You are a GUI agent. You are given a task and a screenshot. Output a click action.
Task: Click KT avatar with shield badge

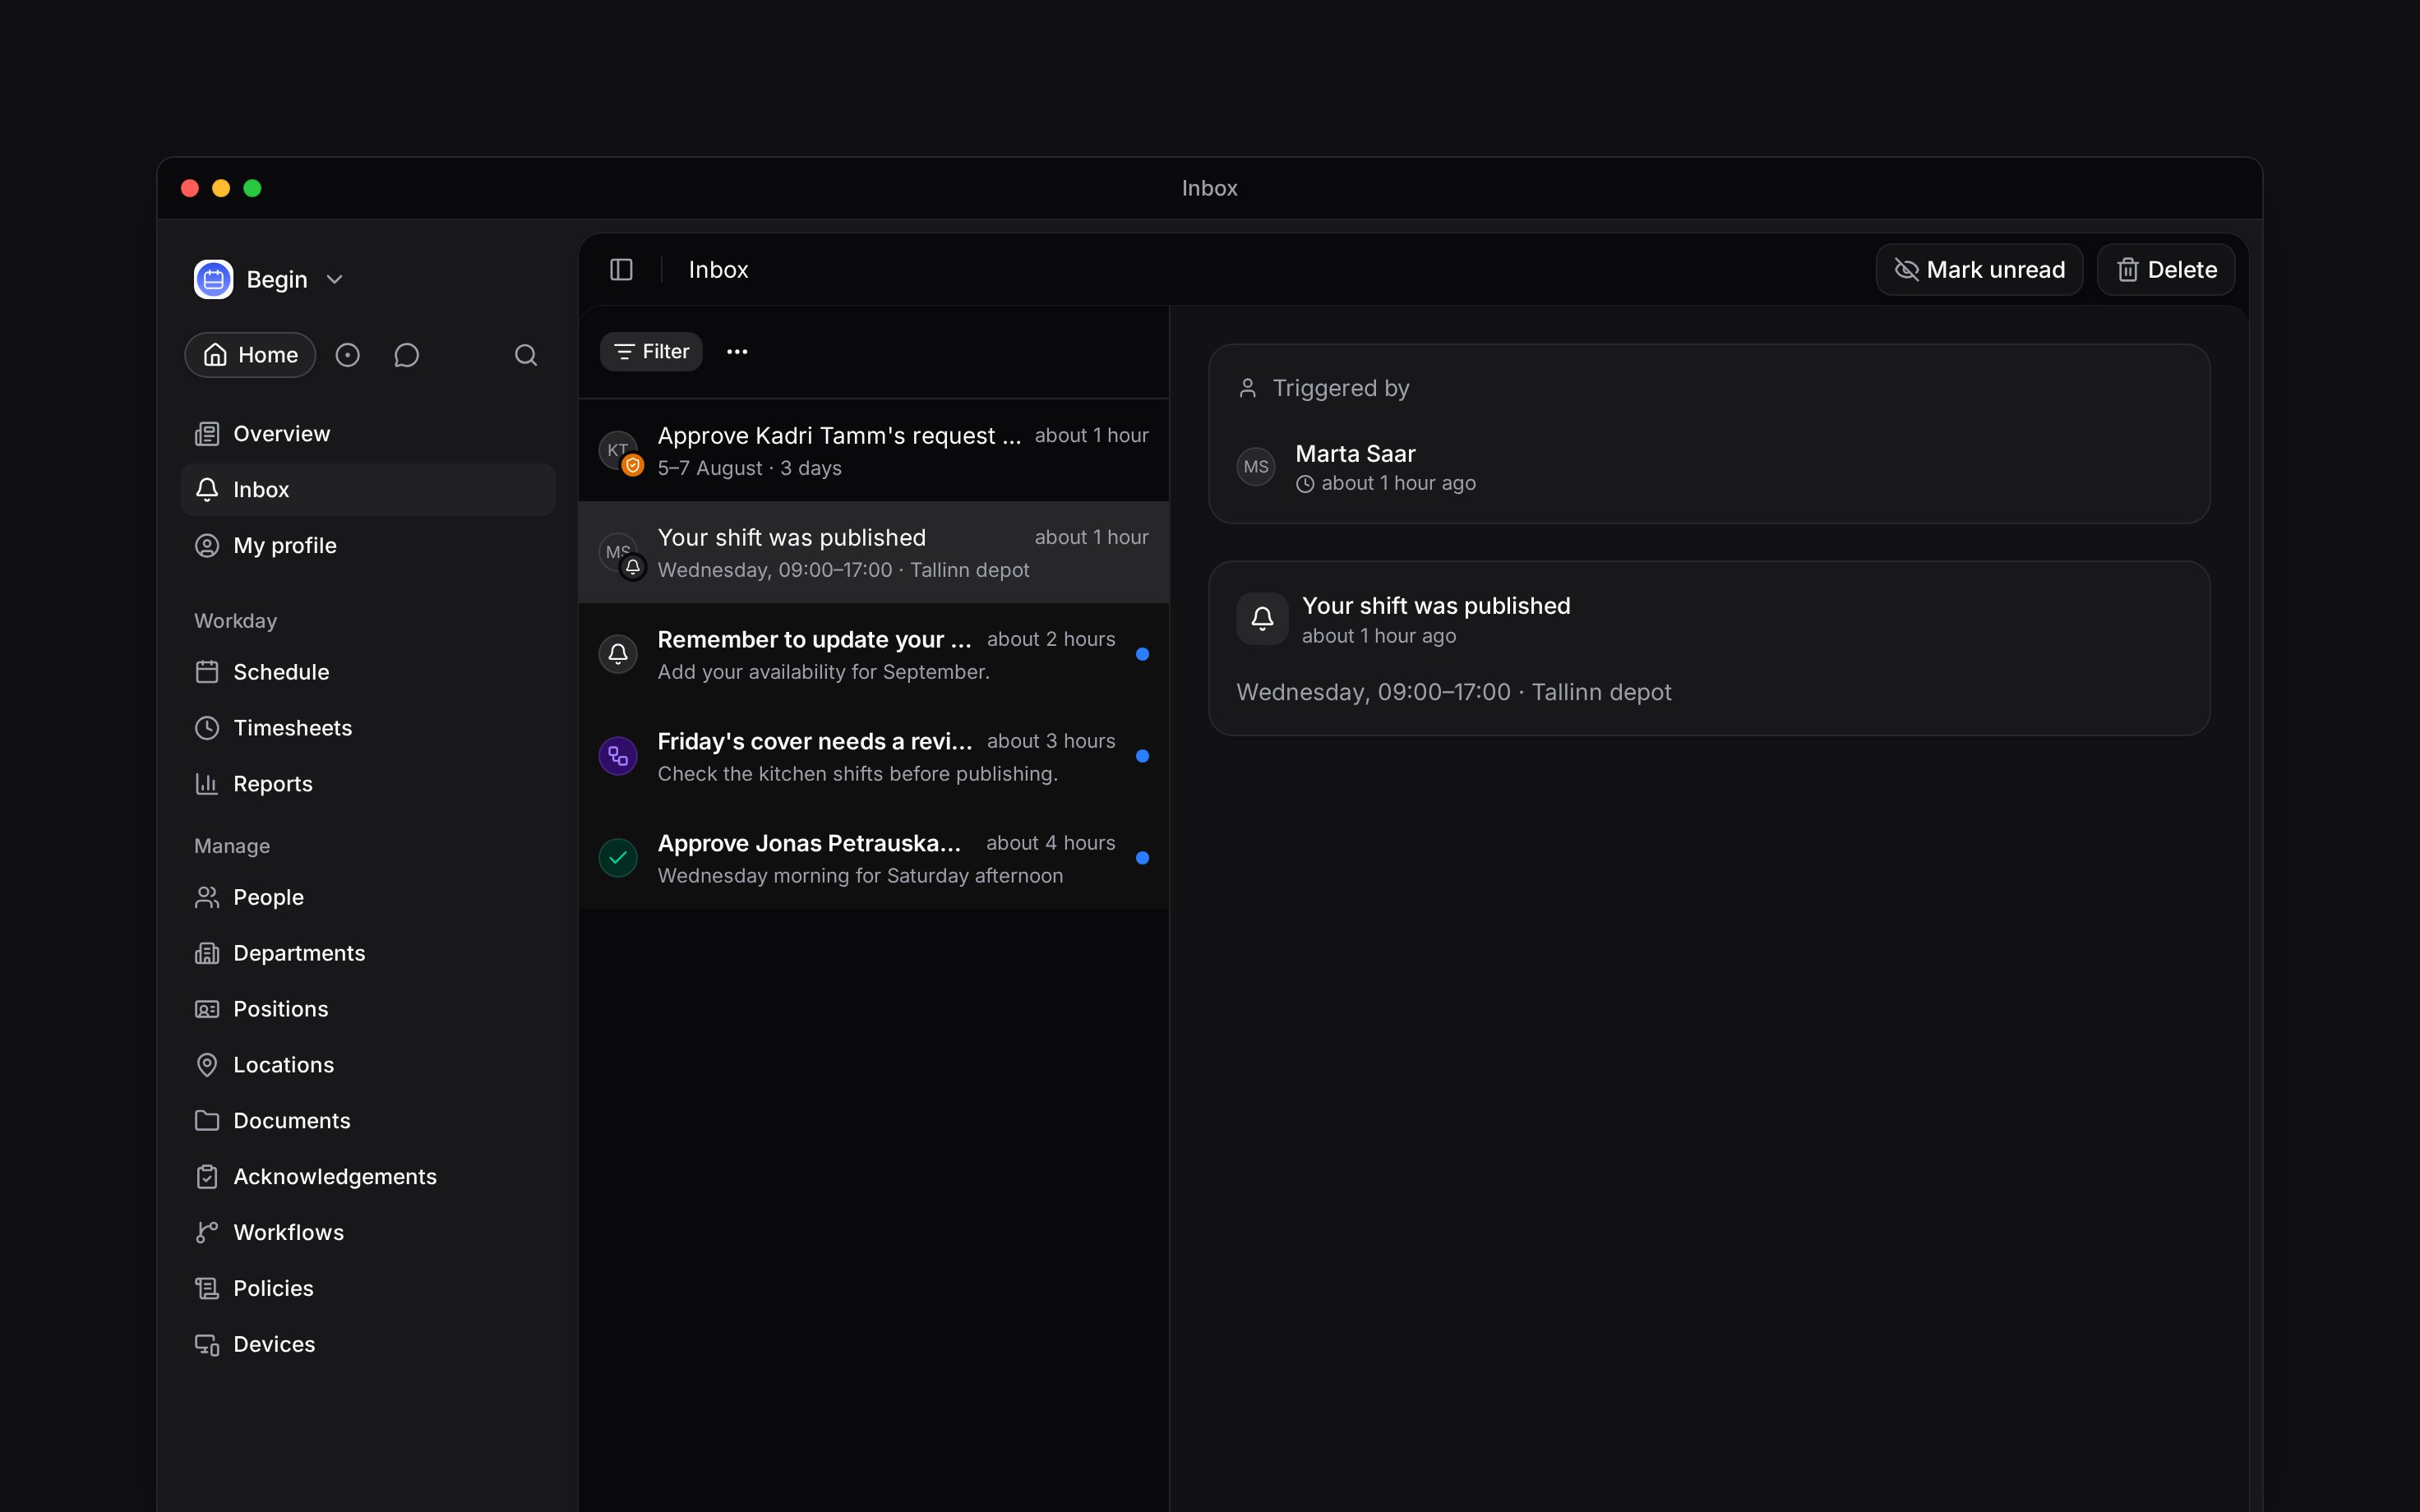[620, 452]
